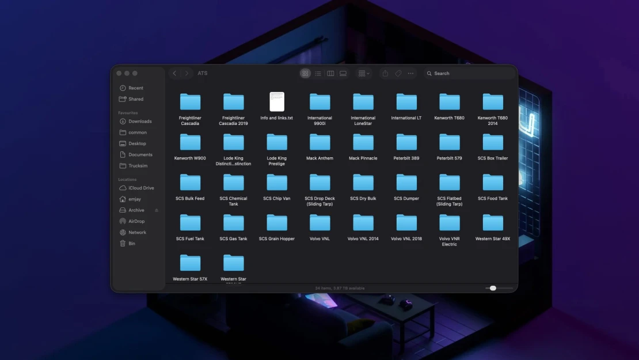Click into the Search field
This screenshot has width=639, height=360.
pos(469,73)
